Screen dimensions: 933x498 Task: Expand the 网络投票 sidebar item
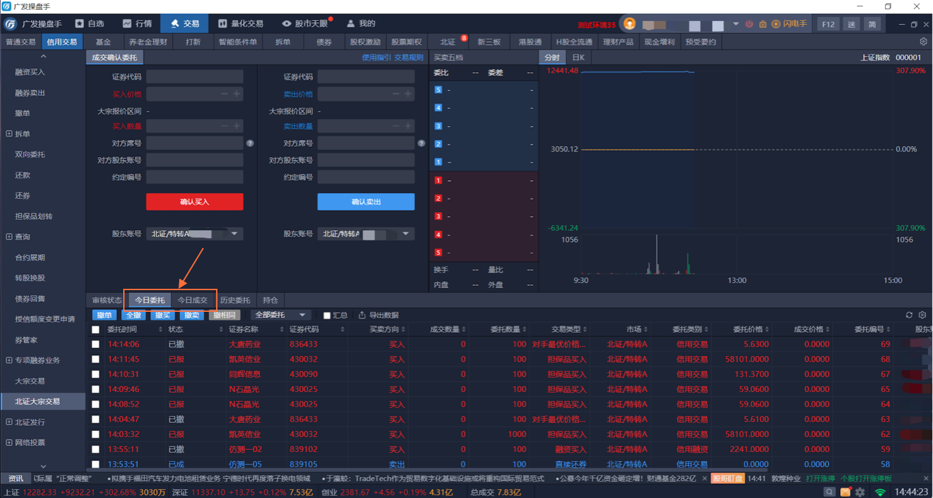9,443
